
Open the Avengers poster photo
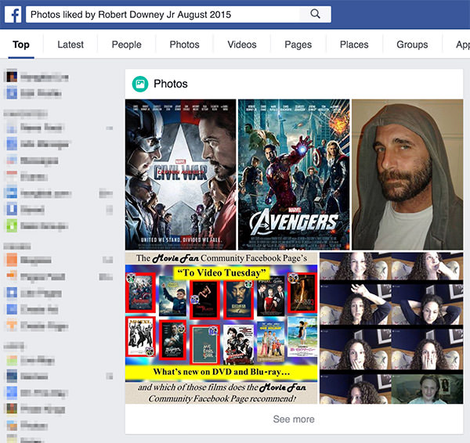click(x=294, y=175)
